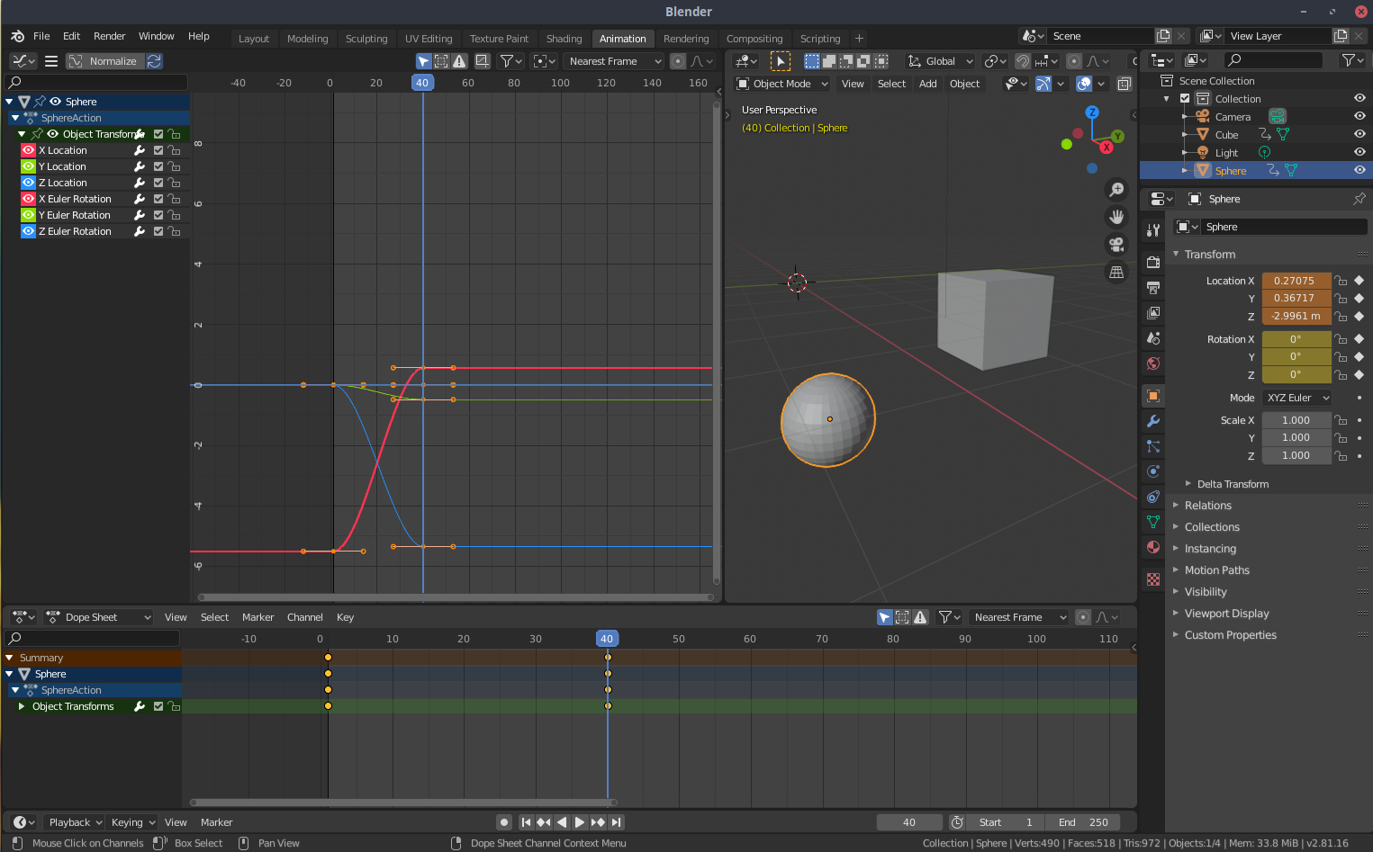1373x852 pixels.
Task: Select the Modifier Properties wrench icon
Action: (x=1152, y=421)
